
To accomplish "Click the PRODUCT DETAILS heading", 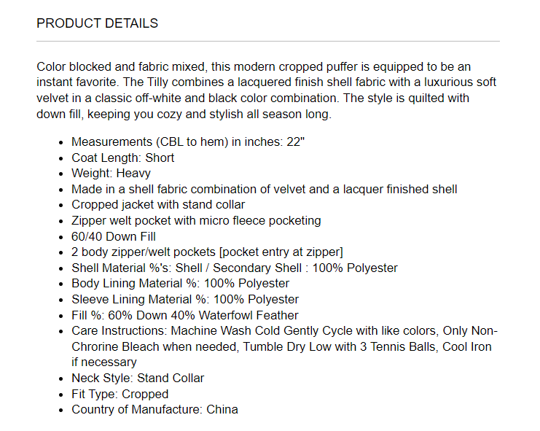I will point(97,23).
